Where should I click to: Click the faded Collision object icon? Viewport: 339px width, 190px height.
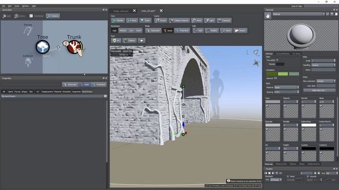(x=28, y=62)
